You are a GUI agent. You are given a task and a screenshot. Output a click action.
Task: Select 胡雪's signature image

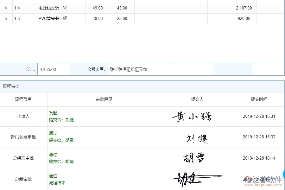194,158
